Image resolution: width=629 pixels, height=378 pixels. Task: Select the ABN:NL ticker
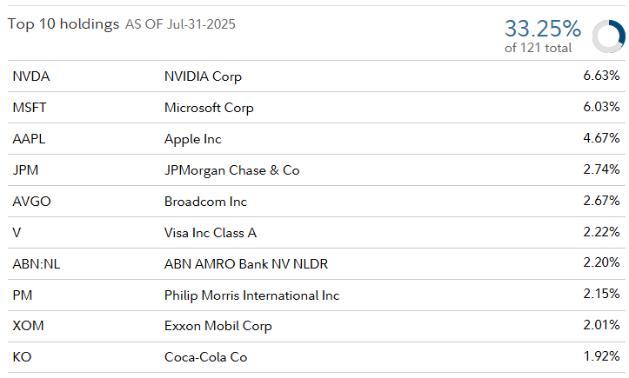pyautogui.click(x=37, y=264)
